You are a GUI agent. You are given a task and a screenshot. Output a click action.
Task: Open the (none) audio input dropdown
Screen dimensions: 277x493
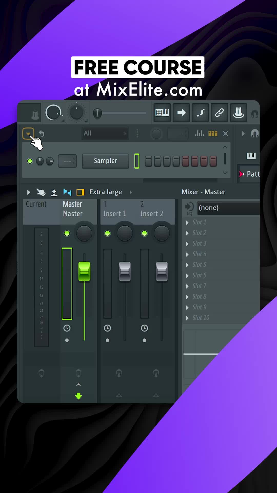(228, 208)
